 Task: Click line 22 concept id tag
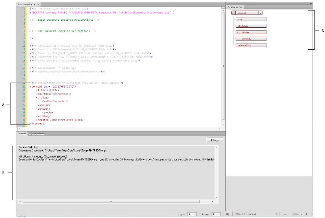pyautogui.click(x=53, y=86)
